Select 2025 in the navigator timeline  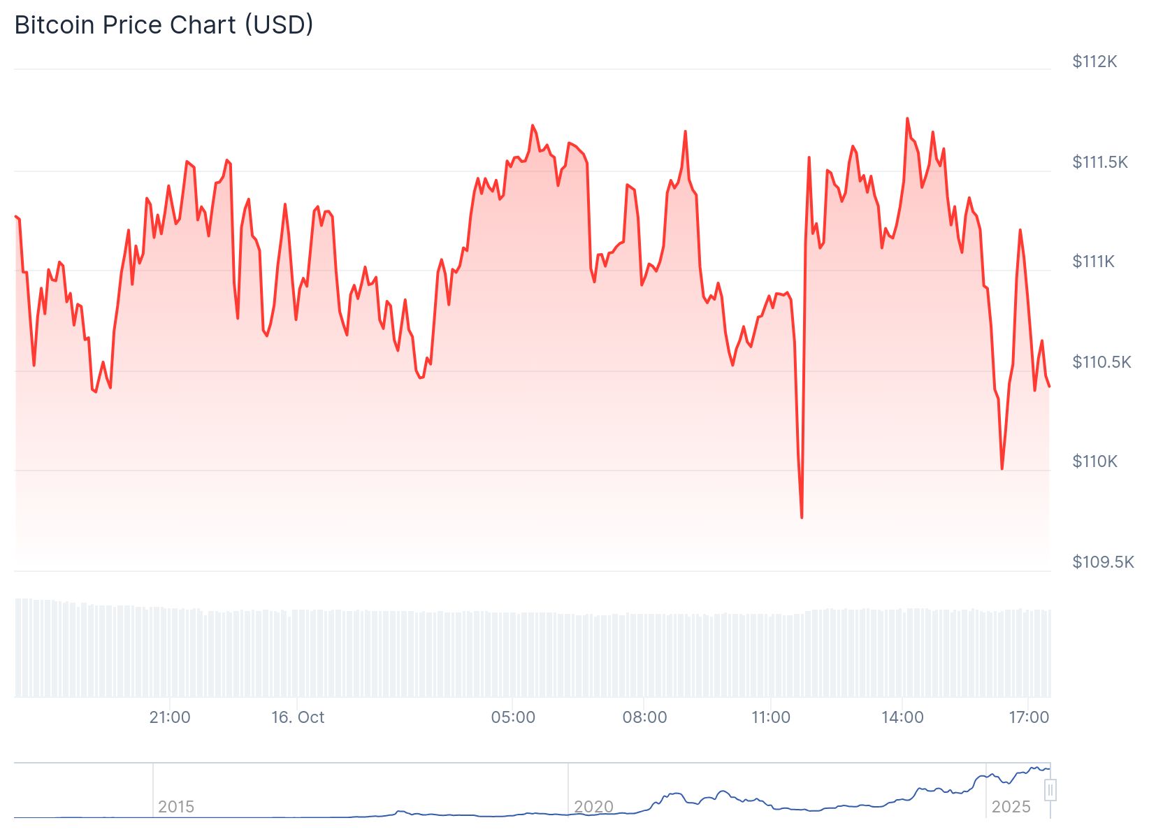(x=1011, y=807)
